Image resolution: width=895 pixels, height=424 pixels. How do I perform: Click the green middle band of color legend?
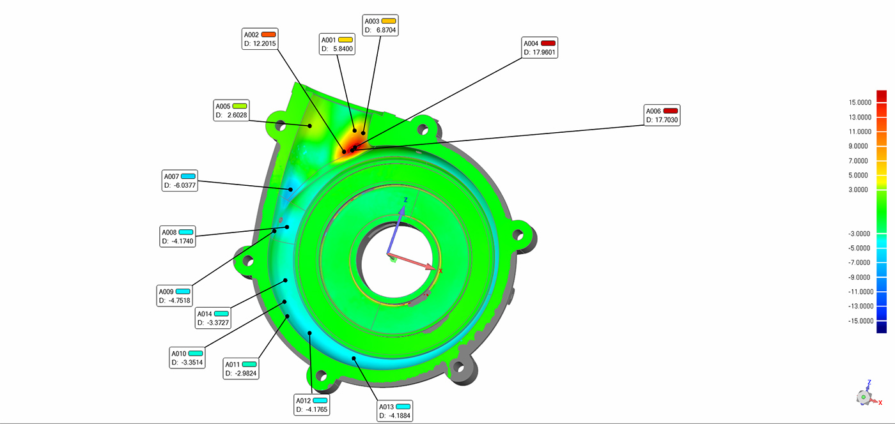882,211
